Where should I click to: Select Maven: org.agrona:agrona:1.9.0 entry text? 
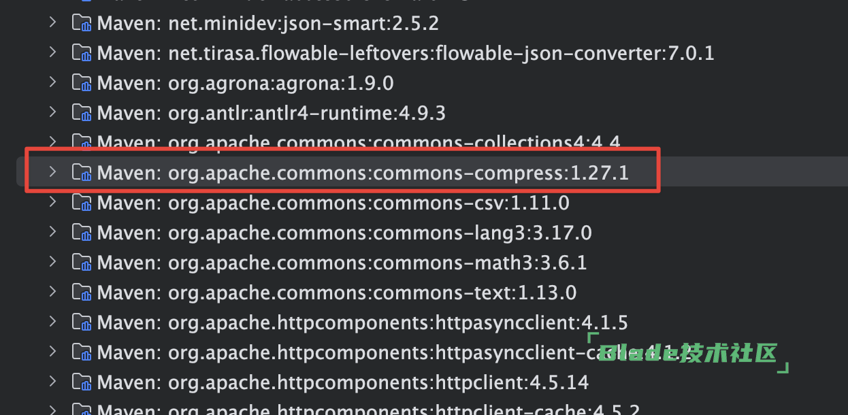coord(246,84)
